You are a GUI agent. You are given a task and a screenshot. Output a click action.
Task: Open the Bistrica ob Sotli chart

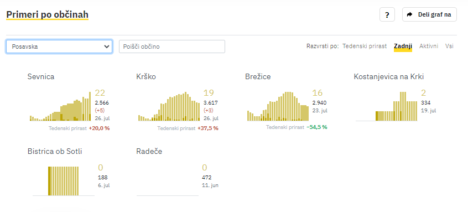point(63,181)
